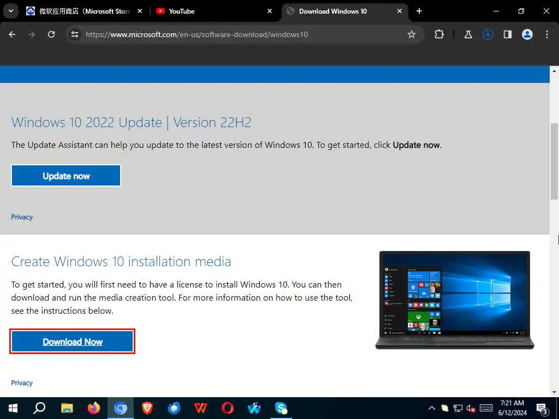Bookmark this page with the star icon
The height and width of the screenshot is (419, 559).
pyautogui.click(x=412, y=34)
